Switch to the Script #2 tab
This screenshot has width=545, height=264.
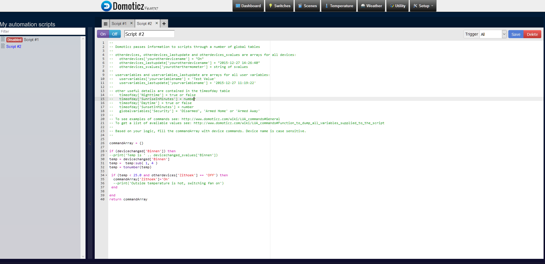tap(144, 24)
